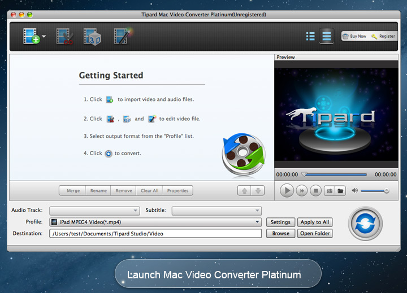Click the film reel converter logo
407x293 pixels.
coord(244,154)
